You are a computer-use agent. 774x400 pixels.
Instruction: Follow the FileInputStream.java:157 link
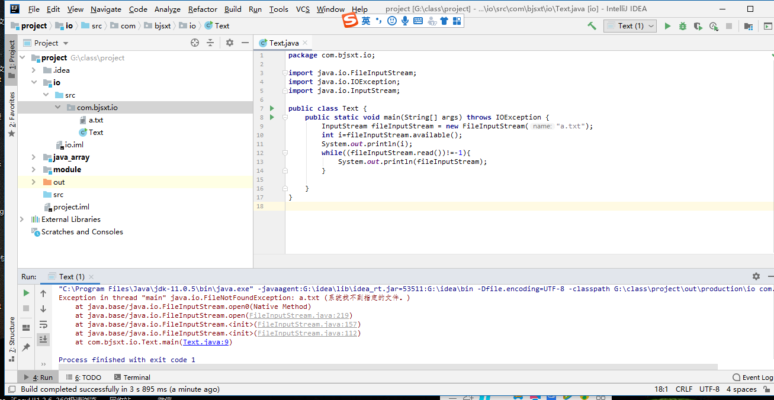coord(307,324)
